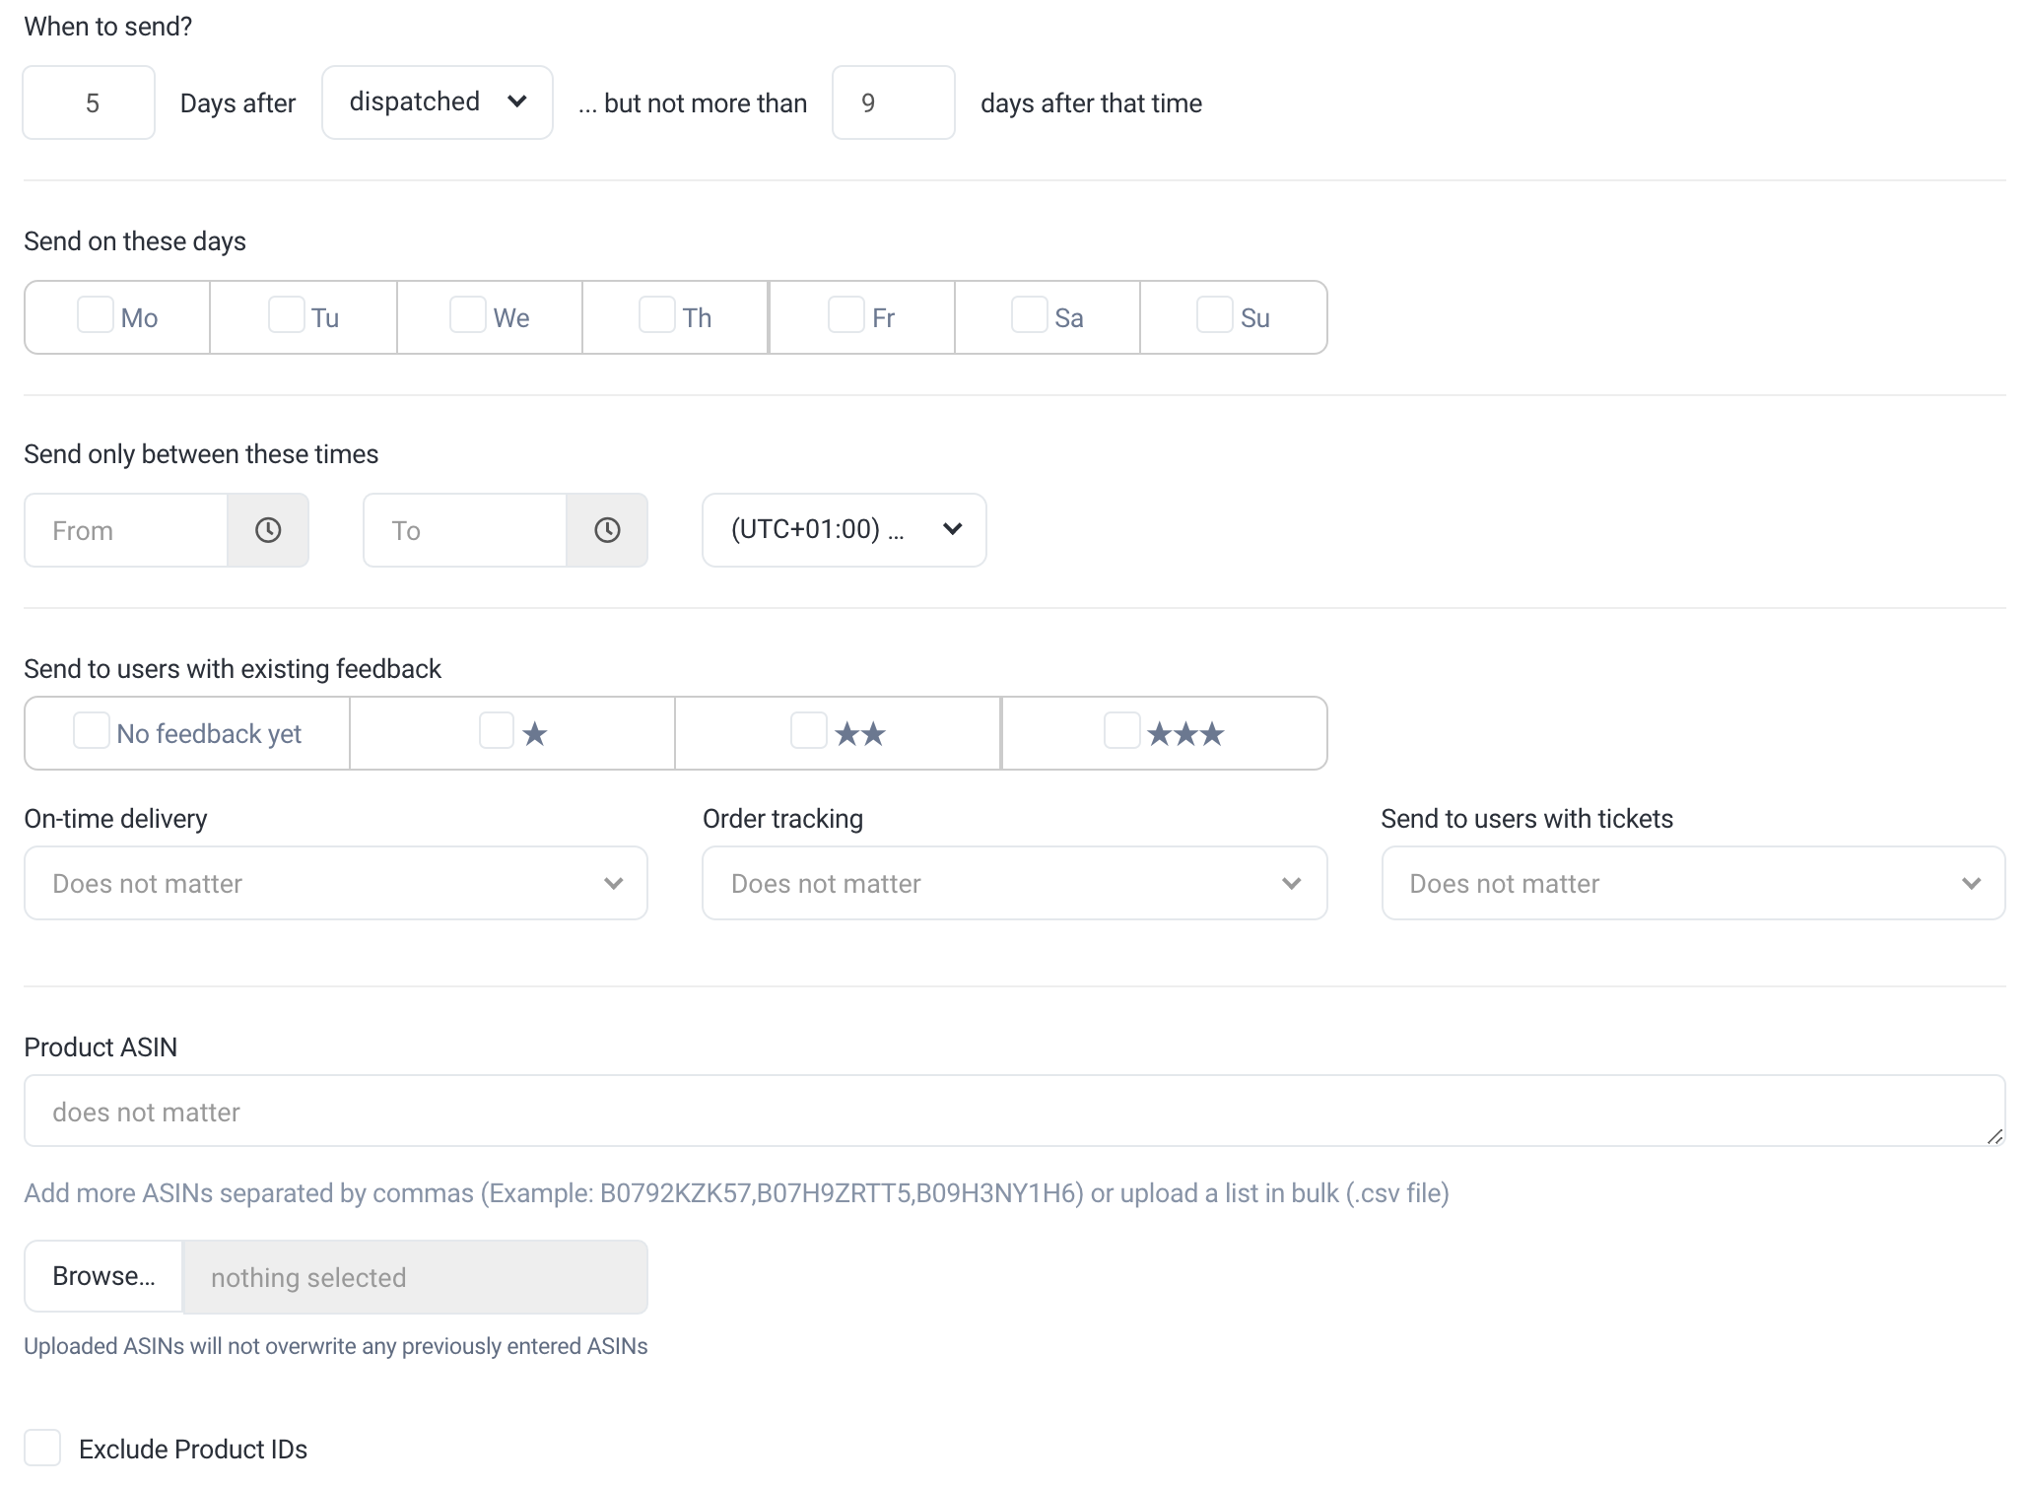The width and height of the screenshot is (2028, 1486).
Task: Click the Exclude Product IDs label
Action: [193, 1449]
